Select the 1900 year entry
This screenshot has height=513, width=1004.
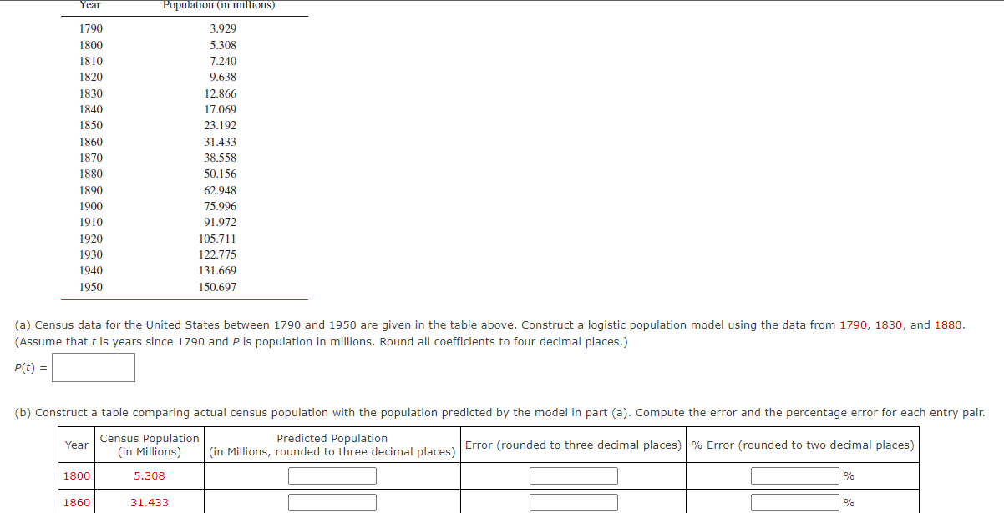coord(91,206)
